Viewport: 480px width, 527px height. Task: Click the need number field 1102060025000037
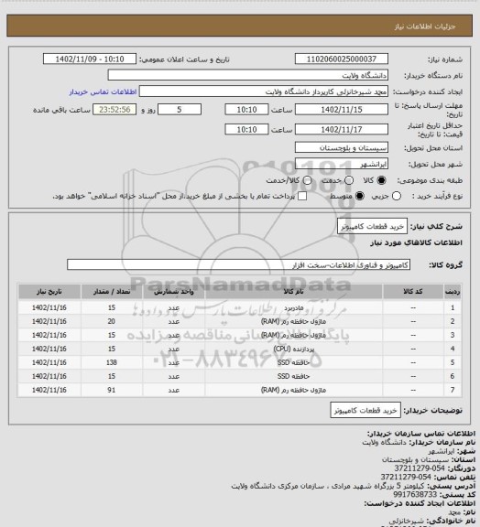[x=342, y=59]
